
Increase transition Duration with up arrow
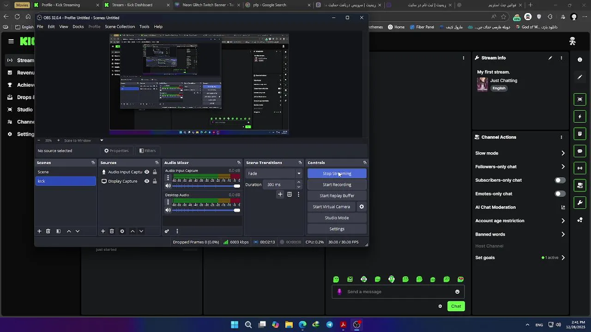pos(299,182)
